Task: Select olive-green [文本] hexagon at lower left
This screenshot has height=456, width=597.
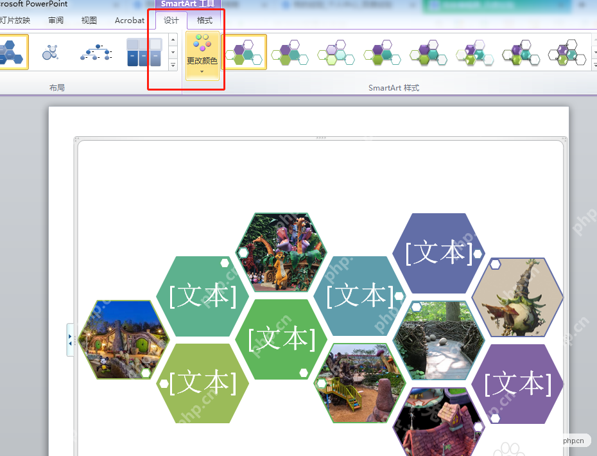Action: point(203,383)
